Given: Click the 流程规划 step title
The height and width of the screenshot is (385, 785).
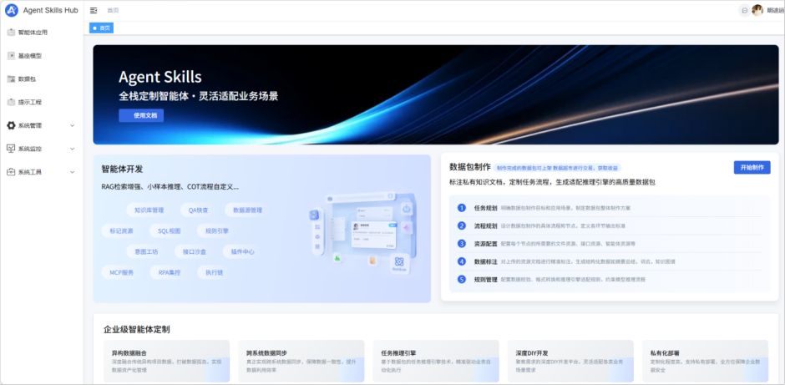Looking at the screenshot, I should (x=486, y=225).
